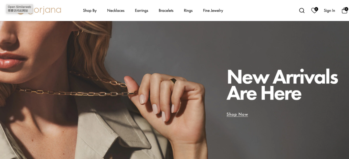Click the dark ring on model's finger
The height and width of the screenshot is (159, 349).
click(173, 80)
